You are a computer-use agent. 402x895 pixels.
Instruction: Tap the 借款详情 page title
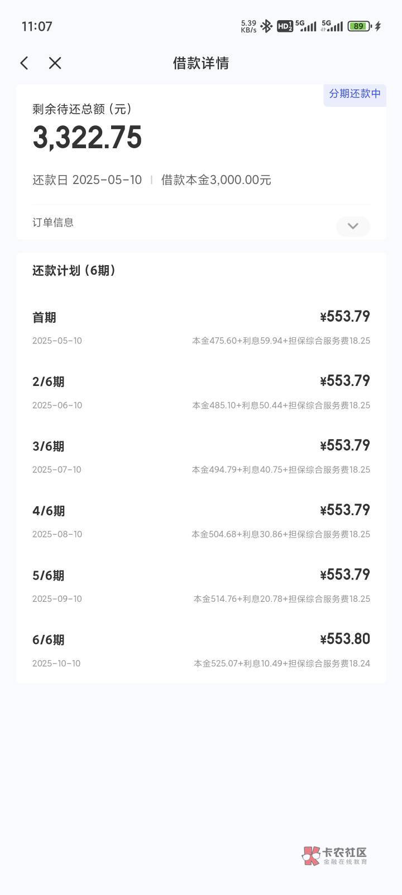pos(201,63)
